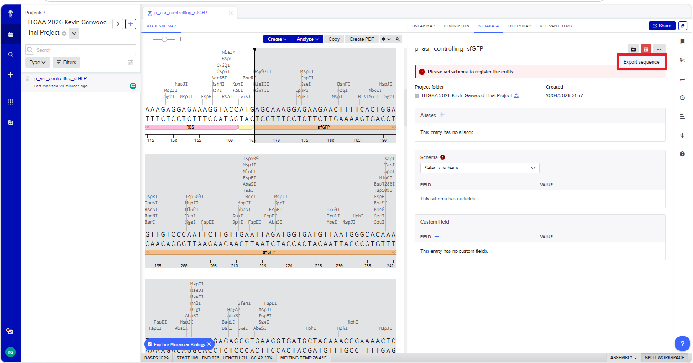693x363 pixels.
Task: Click the Create PDF button
Action: coord(362,39)
